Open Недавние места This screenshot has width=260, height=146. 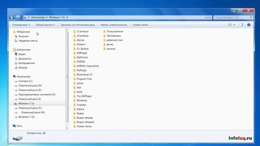(28, 41)
